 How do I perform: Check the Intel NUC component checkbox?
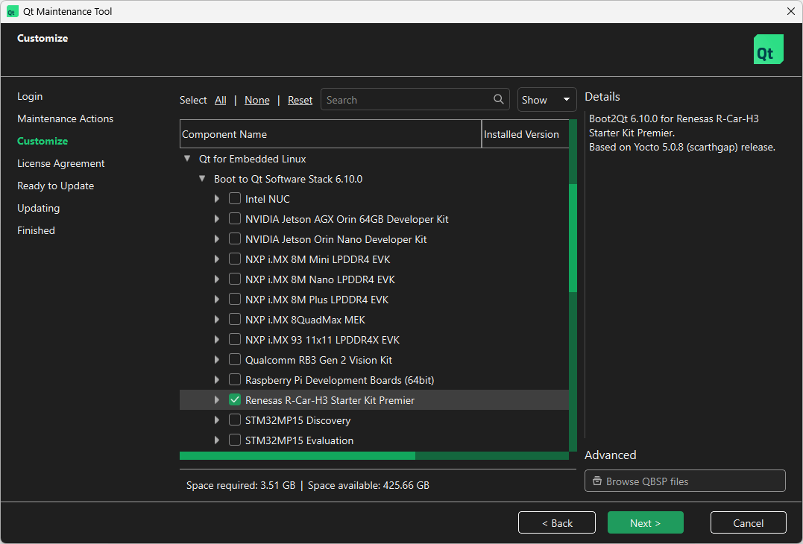235,198
